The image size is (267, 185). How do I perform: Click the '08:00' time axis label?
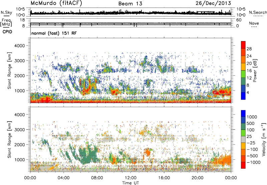(97, 178)
